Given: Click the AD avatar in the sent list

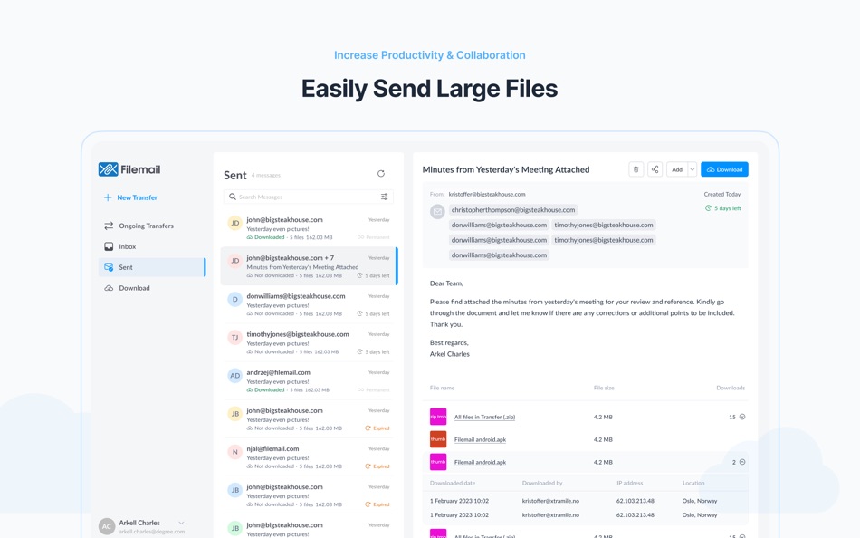Looking at the screenshot, I should tap(234, 376).
